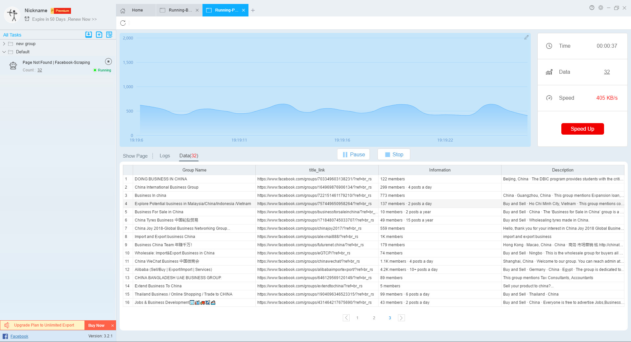Click the edit pencil icon on chart
This screenshot has height=342, width=631.
(526, 38)
